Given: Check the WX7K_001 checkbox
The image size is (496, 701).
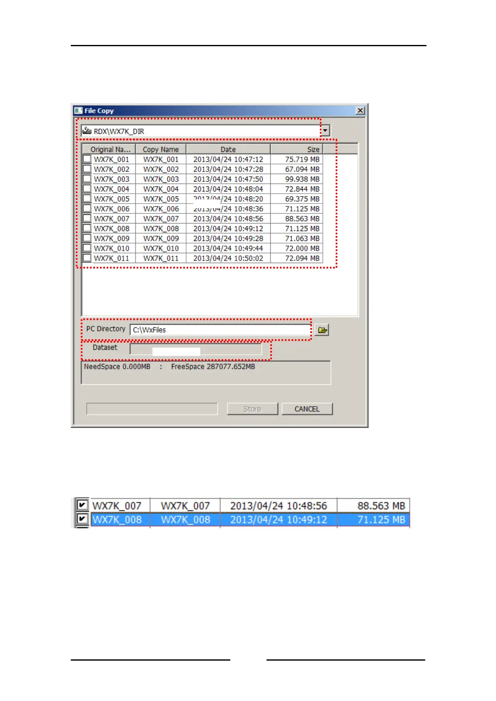Looking at the screenshot, I should (x=87, y=159).
